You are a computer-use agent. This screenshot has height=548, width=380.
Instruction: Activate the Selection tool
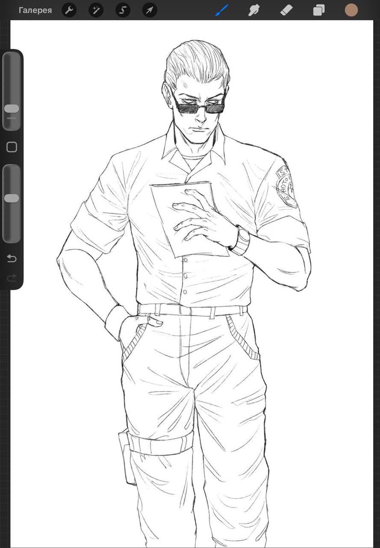pos(123,10)
